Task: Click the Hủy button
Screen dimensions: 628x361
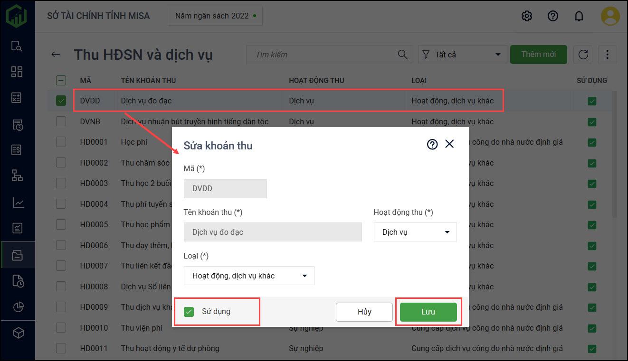Action: pyautogui.click(x=364, y=312)
